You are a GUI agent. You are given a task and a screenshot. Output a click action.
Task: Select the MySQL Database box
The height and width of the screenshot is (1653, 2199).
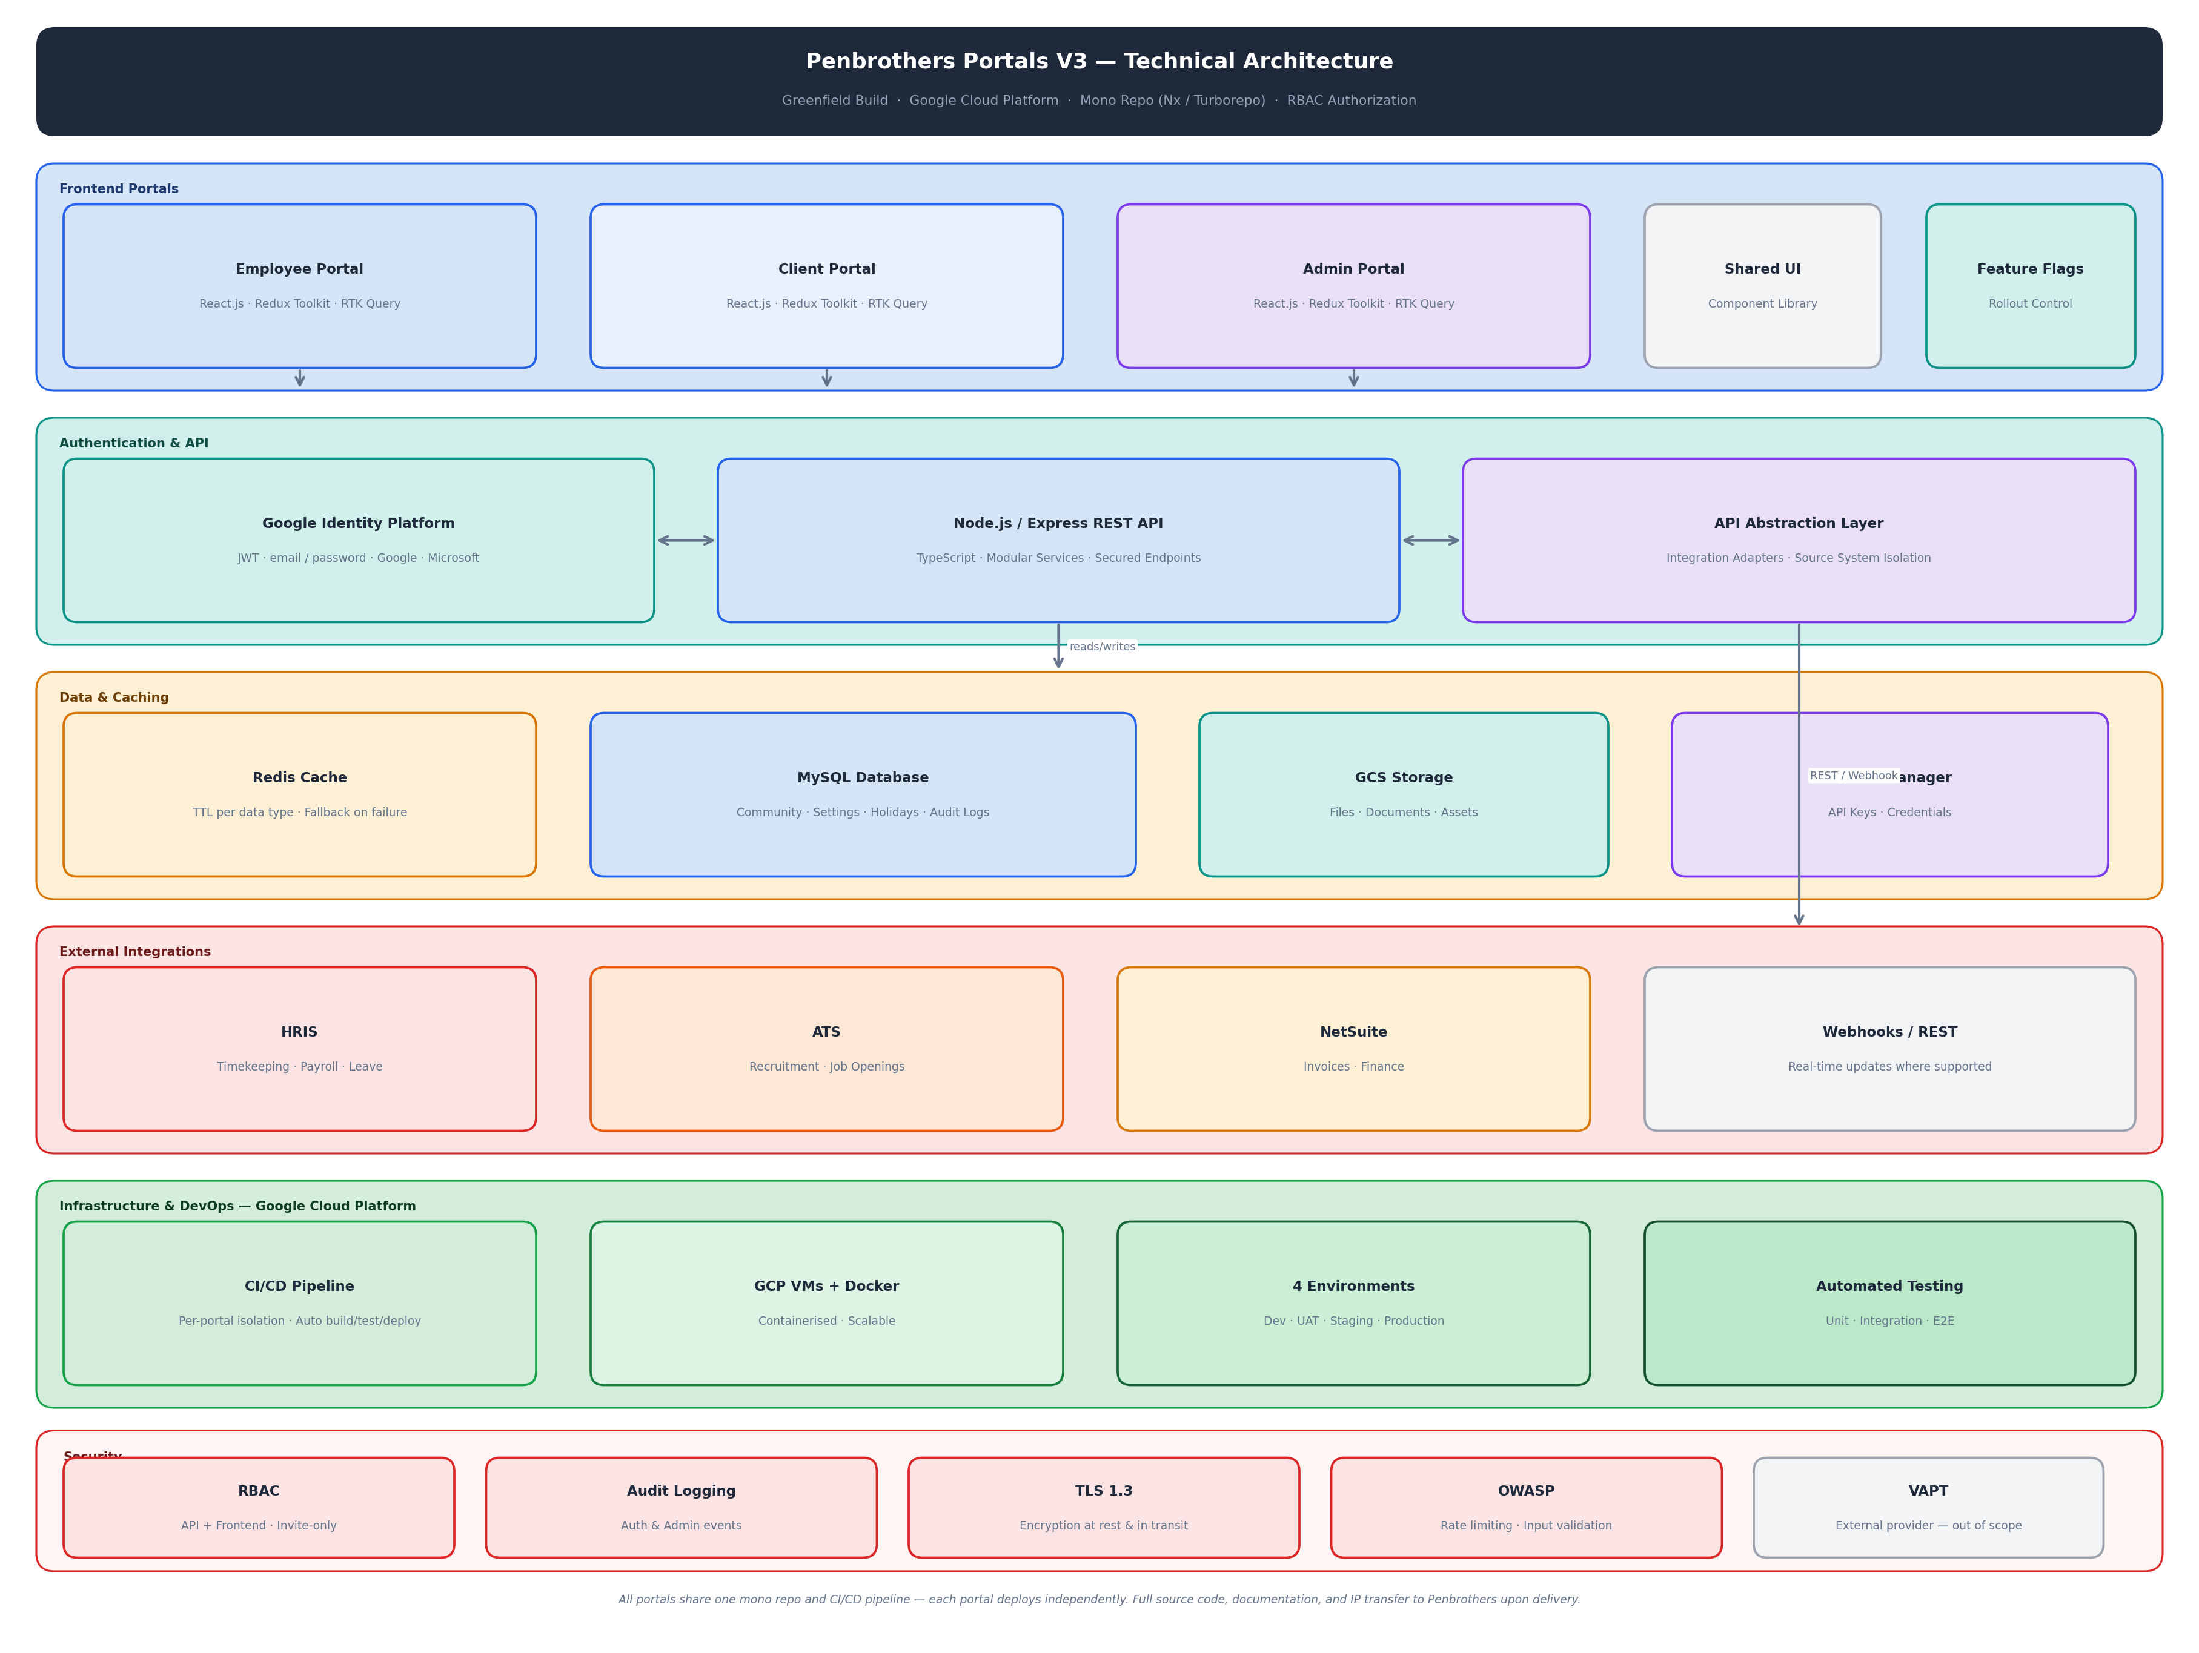(x=862, y=794)
